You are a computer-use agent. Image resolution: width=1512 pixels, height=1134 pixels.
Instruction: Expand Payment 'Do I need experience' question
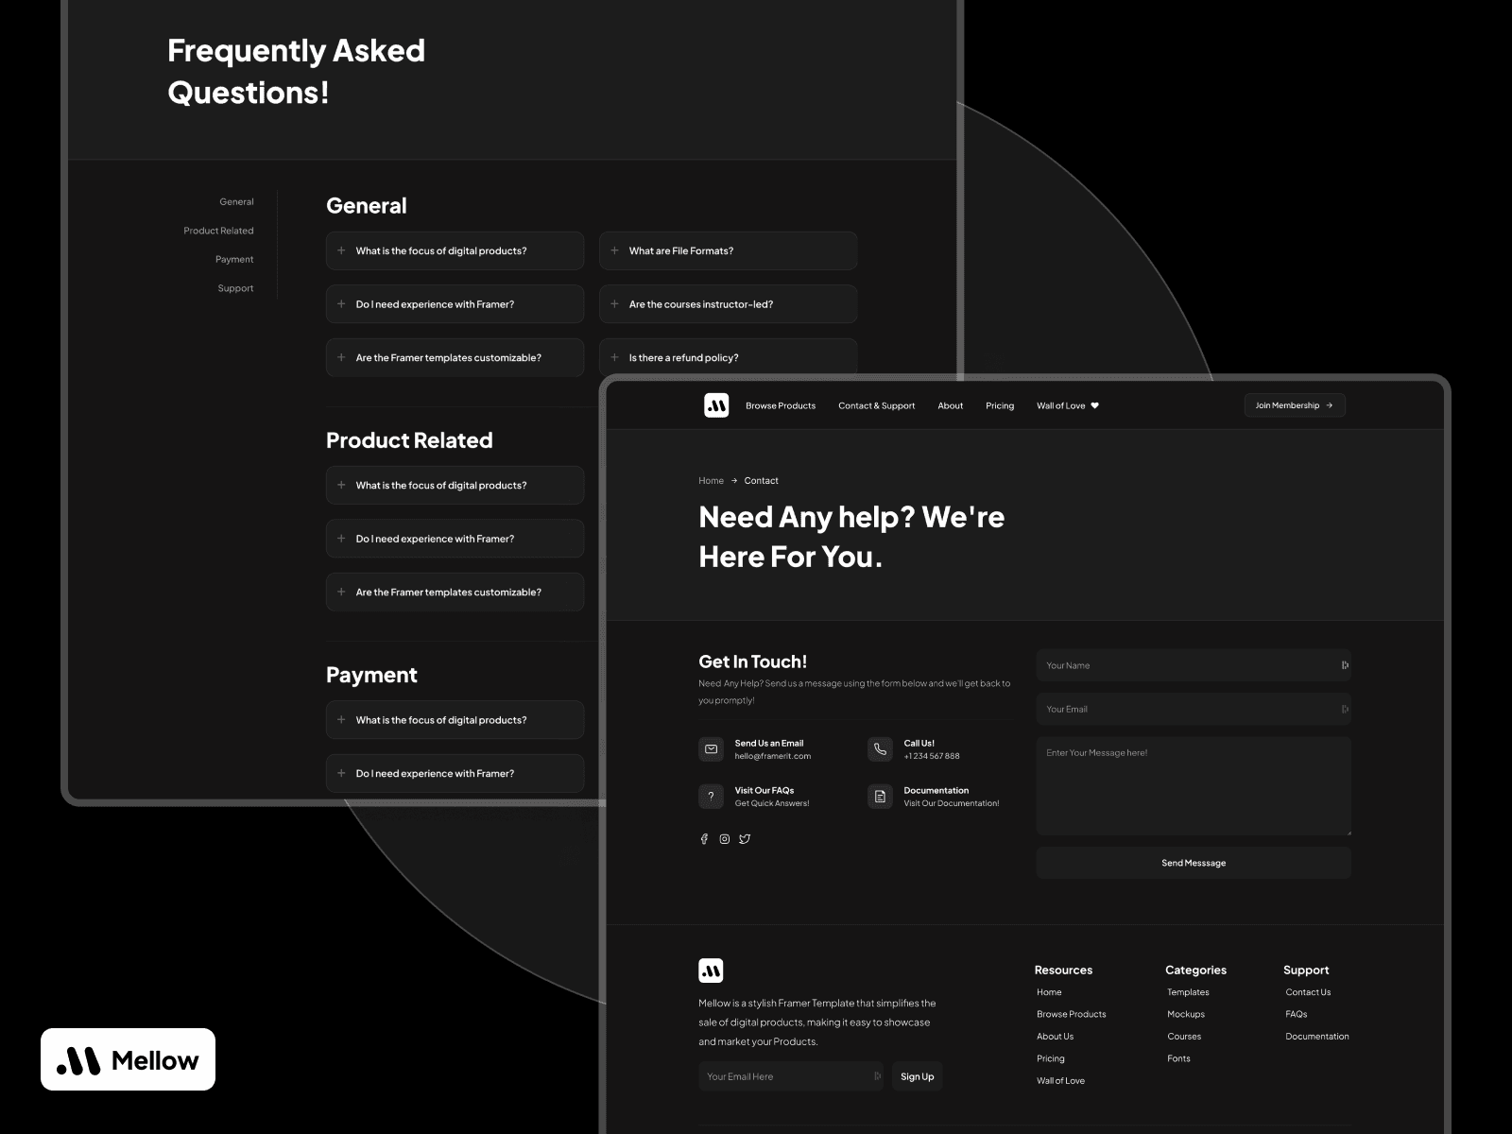[x=455, y=773]
